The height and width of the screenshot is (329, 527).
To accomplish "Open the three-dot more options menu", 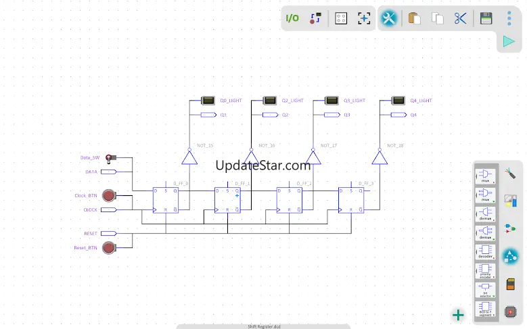I will pyautogui.click(x=509, y=18).
